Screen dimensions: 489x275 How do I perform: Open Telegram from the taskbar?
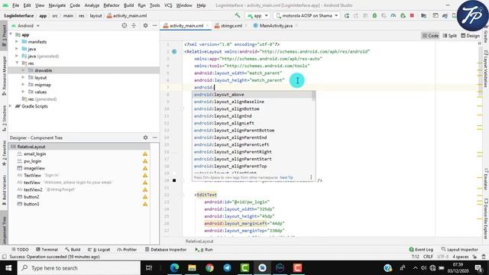point(227,268)
